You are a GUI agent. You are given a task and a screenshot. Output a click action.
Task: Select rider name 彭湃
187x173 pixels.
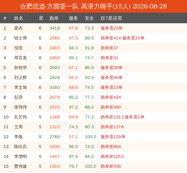point(18,97)
